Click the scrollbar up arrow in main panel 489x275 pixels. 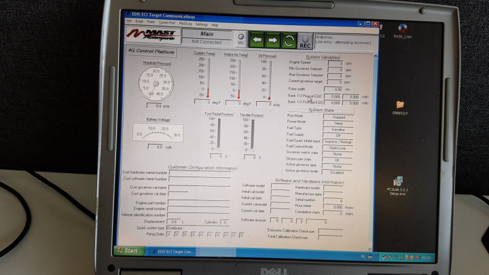click(376, 56)
